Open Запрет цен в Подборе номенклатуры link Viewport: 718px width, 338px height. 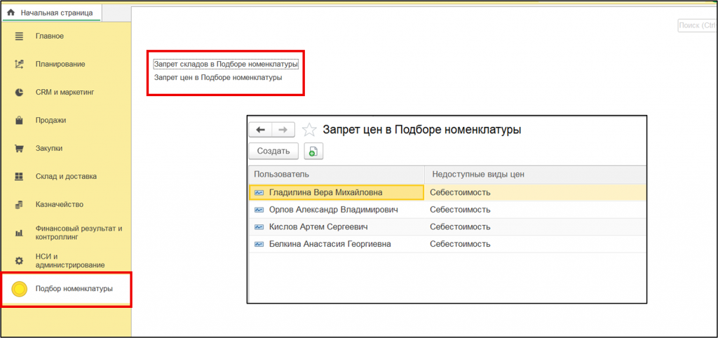[218, 77]
